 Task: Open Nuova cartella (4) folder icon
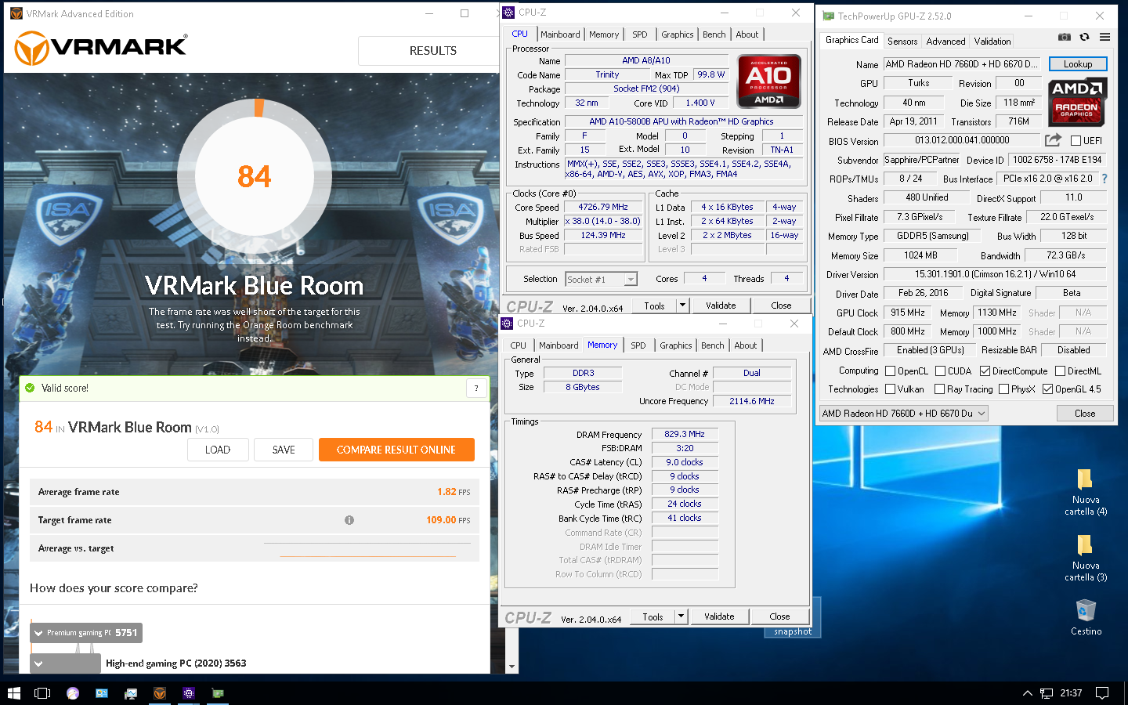click(x=1085, y=479)
